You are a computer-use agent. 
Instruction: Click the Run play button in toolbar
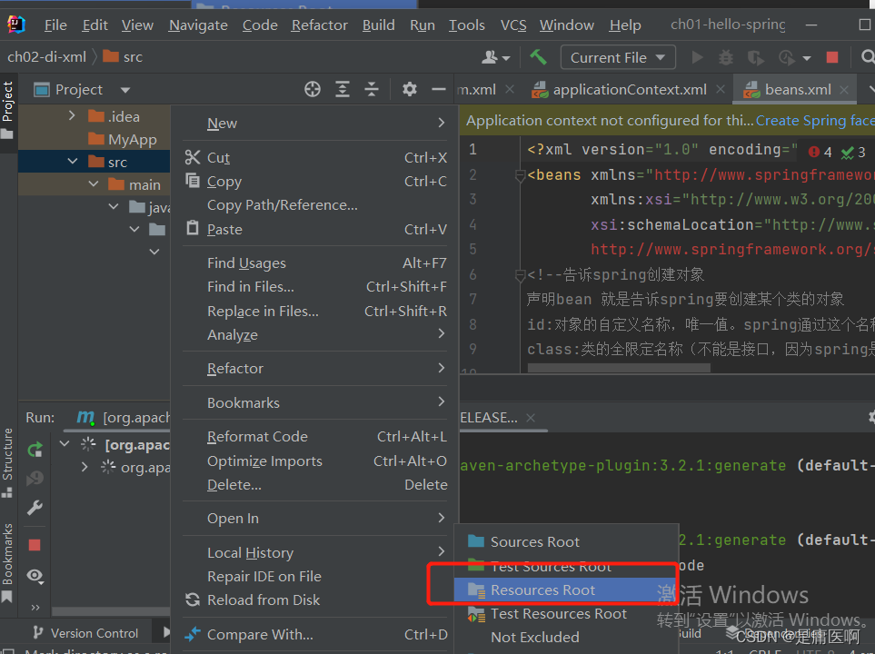[697, 57]
